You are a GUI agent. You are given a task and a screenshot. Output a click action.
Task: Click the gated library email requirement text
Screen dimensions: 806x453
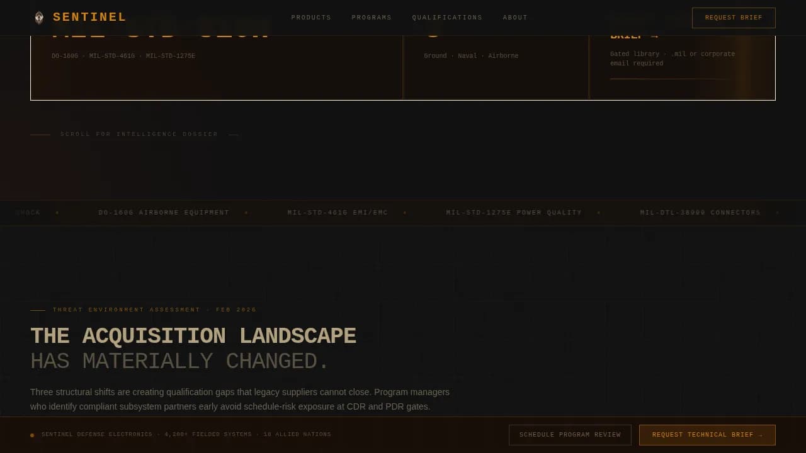672,59
